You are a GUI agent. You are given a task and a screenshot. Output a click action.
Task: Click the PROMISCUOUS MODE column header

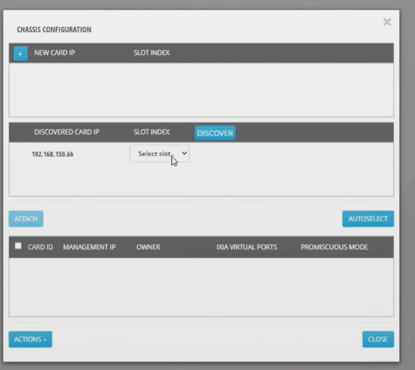click(334, 247)
